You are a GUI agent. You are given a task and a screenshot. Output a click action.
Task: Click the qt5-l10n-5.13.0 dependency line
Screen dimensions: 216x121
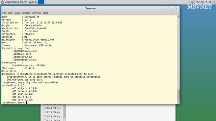click(x=22, y=94)
